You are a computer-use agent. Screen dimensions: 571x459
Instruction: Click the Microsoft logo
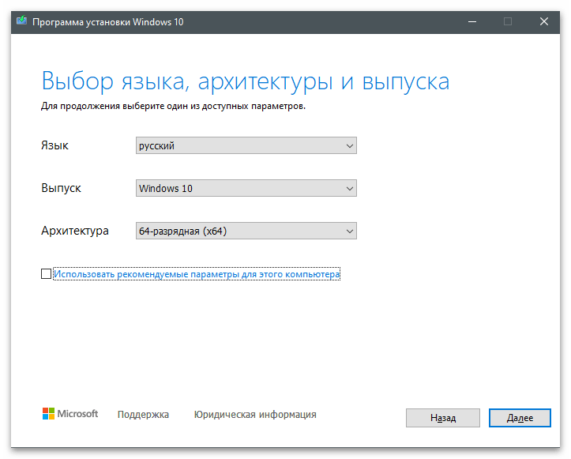click(70, 414)
